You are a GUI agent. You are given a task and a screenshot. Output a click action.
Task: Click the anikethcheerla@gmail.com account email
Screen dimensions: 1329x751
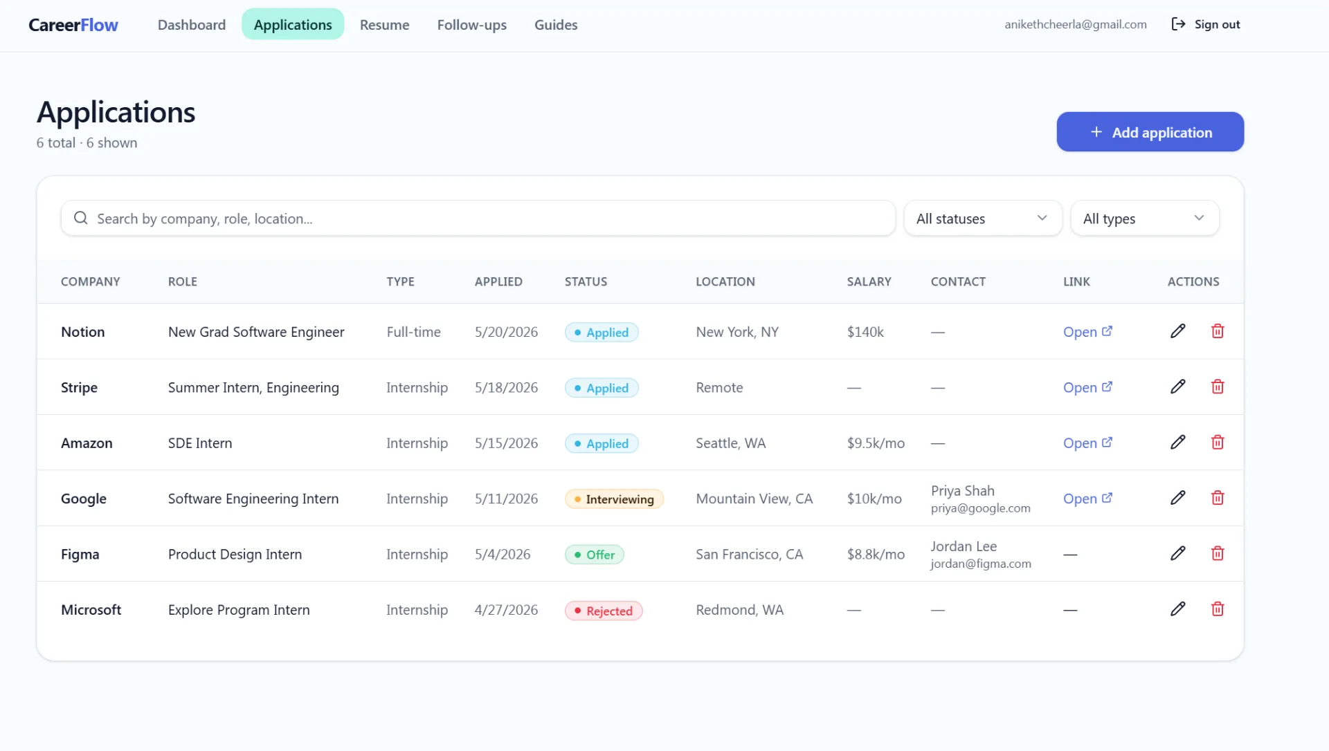(x=1075, y=24)
